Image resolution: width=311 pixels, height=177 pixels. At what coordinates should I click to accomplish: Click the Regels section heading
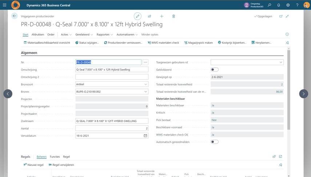coord(25,157)
